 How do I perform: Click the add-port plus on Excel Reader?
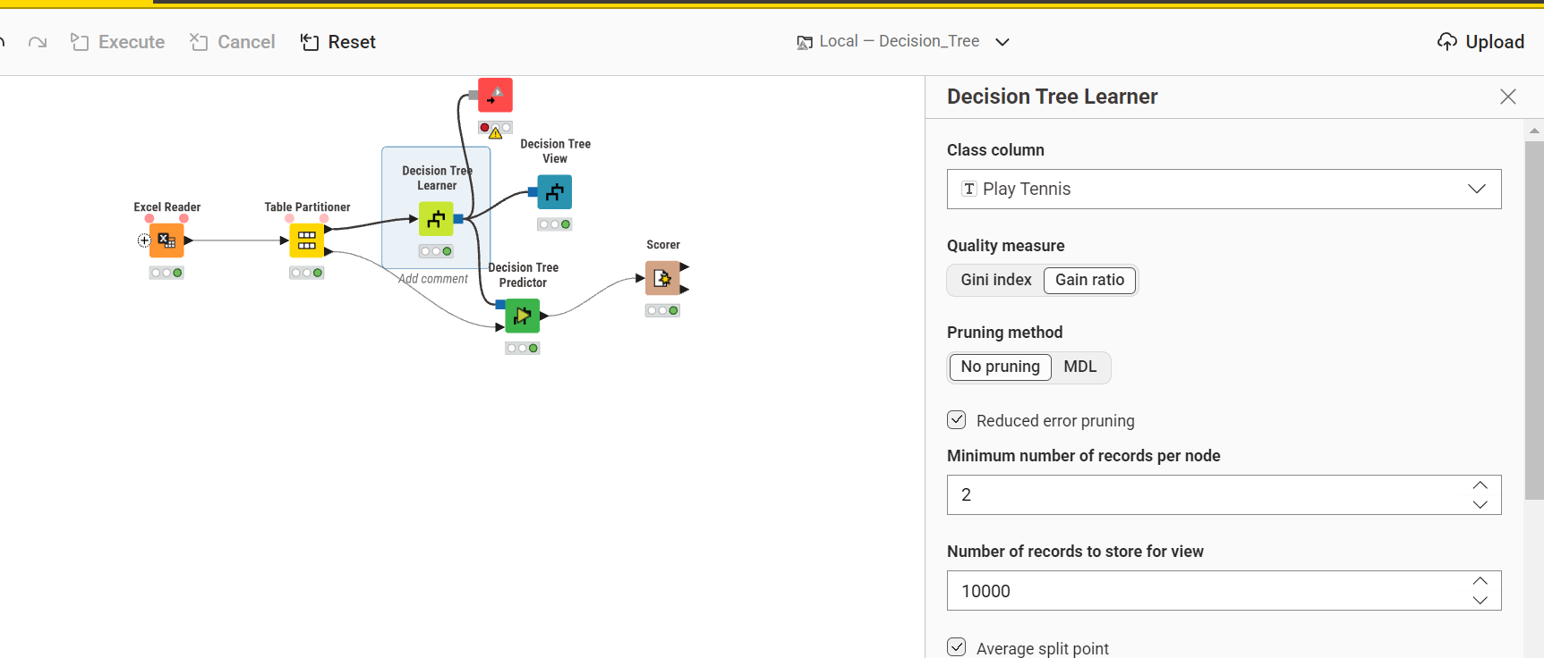[144, 240]
